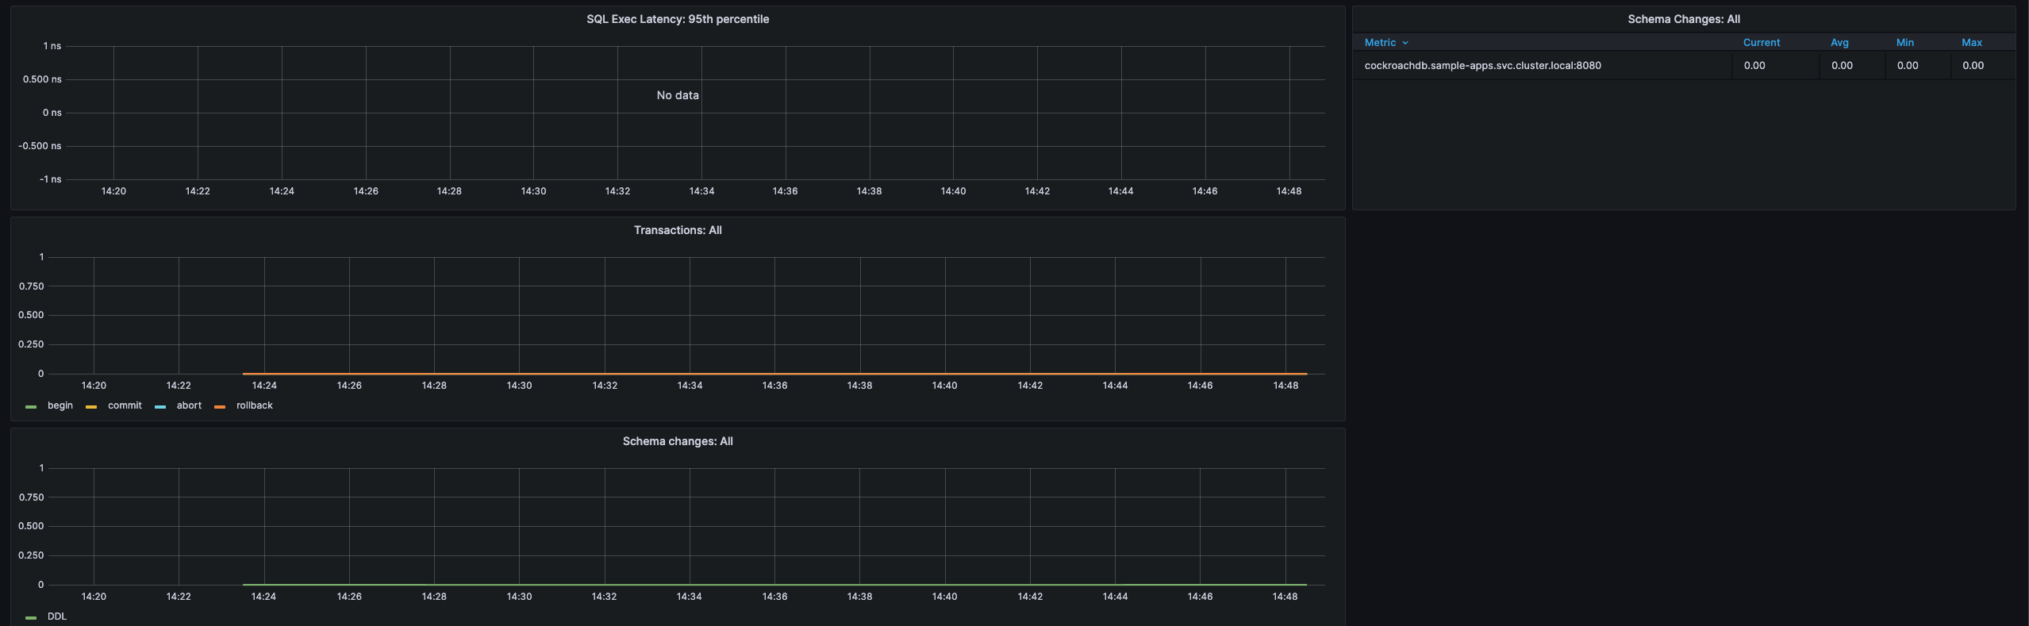Open the SQL Exec Latency panel title menu
The width and height of the screenshot is (2029, 626).
coord(677,19)
